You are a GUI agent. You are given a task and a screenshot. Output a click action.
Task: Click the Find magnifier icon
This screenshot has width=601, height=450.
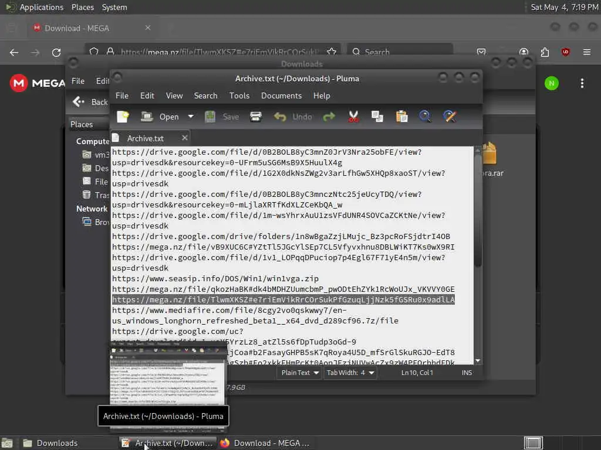[425, 117]
